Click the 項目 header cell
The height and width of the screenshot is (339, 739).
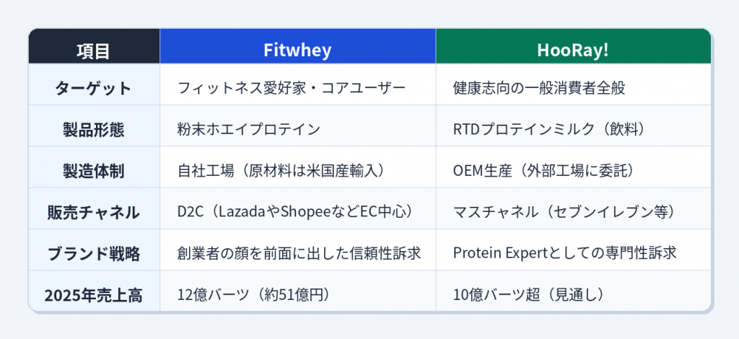pos(94,50)
